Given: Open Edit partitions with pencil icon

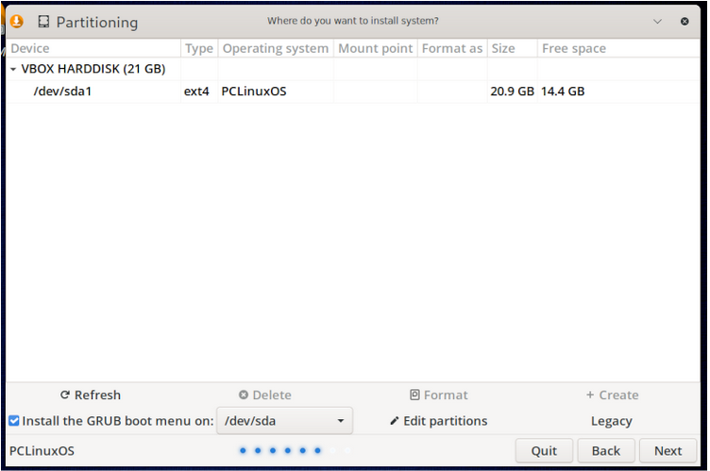Looking at the screenshot, I should pyautogui.click(x=439, y=421).
